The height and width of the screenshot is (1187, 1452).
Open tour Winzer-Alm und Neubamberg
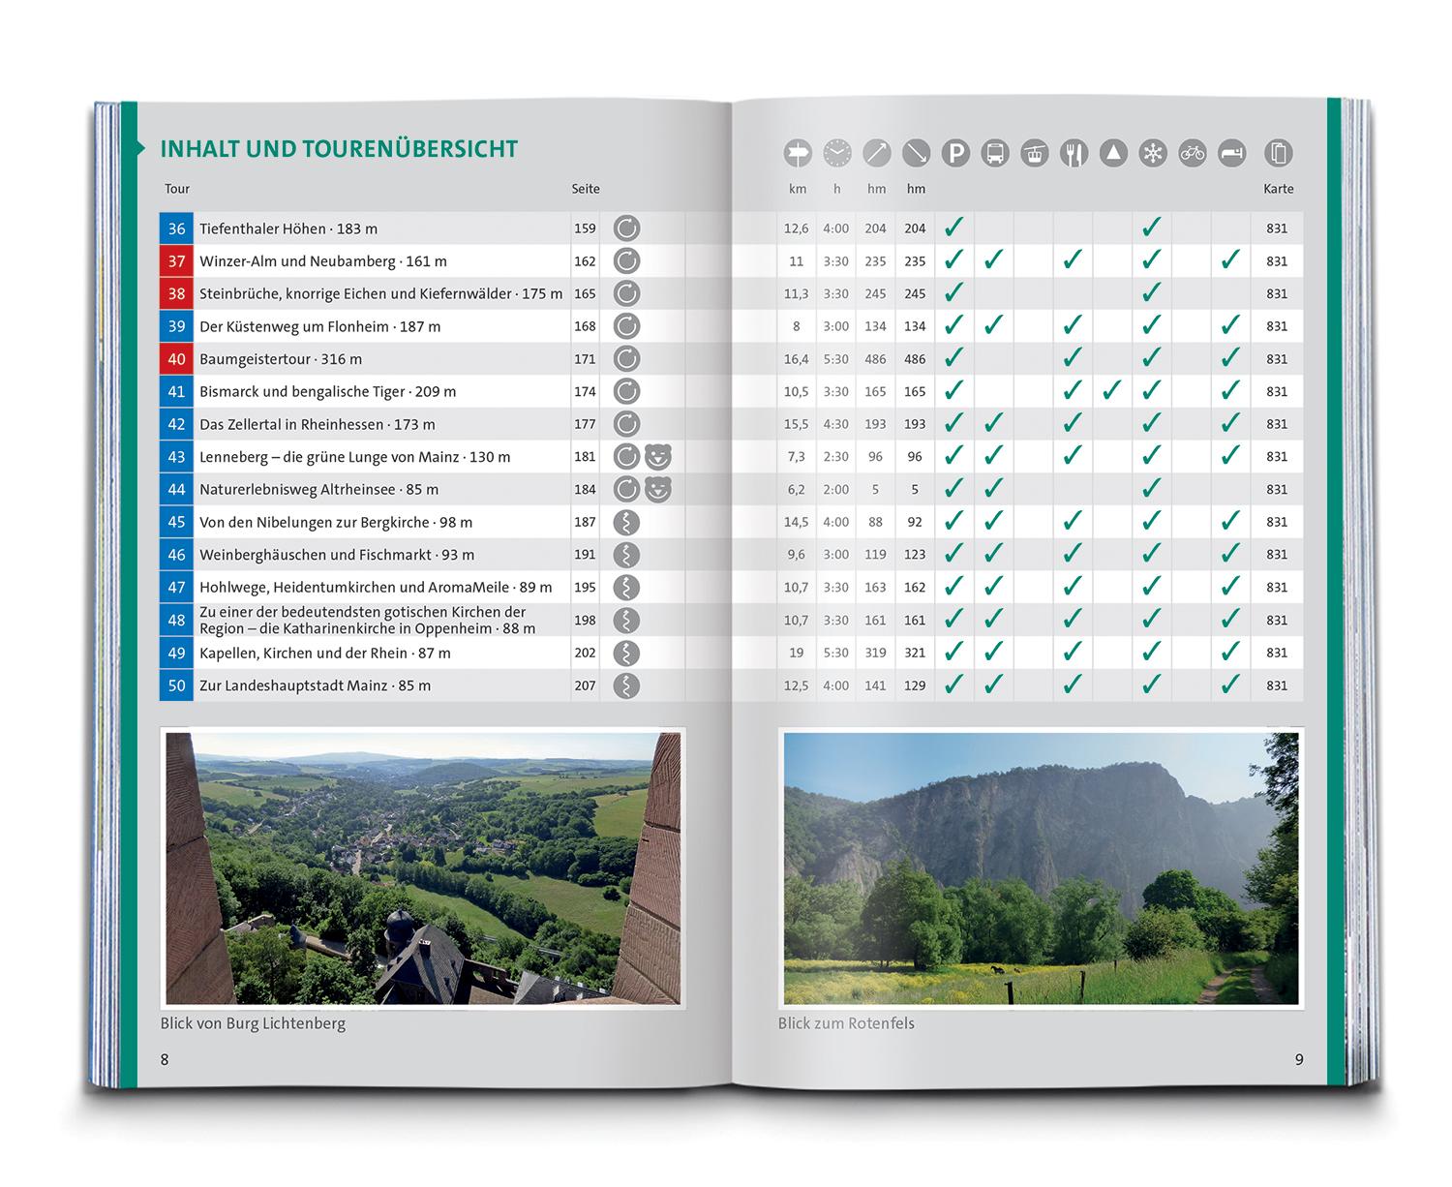tap(322, 261)
